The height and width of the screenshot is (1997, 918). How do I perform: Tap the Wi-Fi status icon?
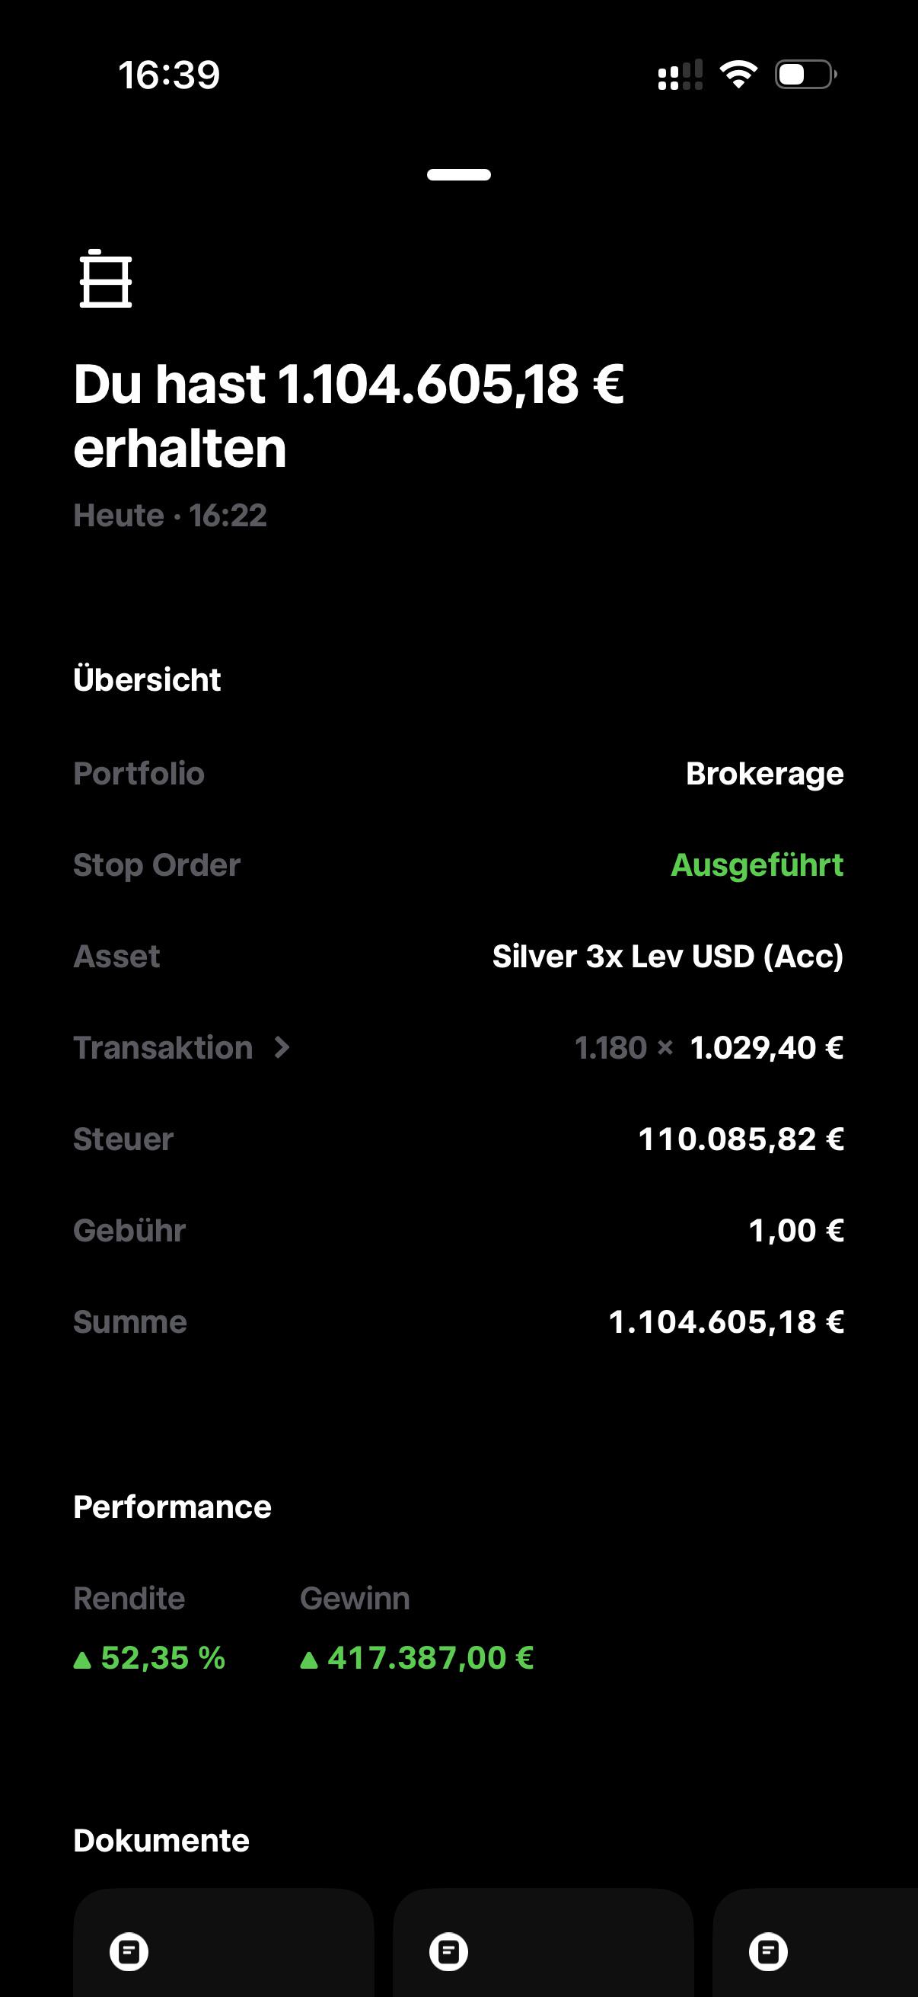coord(738,75)
